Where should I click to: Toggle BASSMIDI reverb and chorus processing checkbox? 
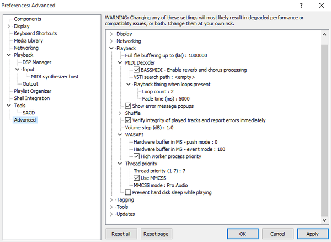click(x=137, y=70)
